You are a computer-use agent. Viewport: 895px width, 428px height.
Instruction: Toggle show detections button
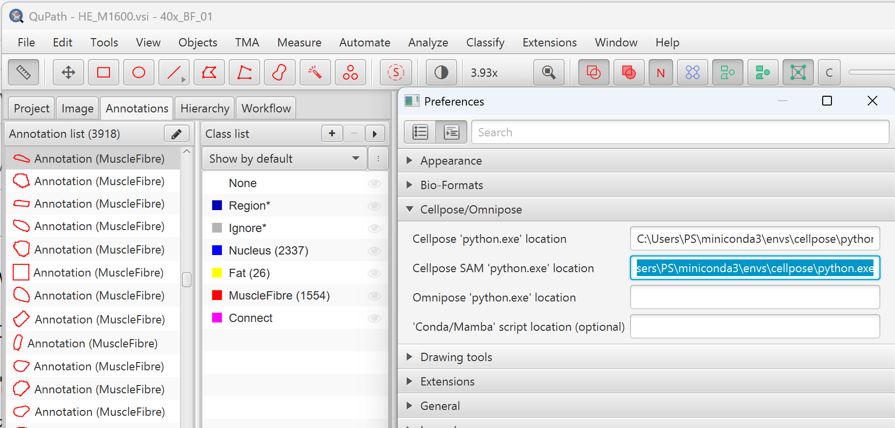coord(728,73)
